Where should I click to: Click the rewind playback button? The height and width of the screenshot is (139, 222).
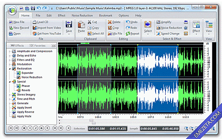(17, 128)
